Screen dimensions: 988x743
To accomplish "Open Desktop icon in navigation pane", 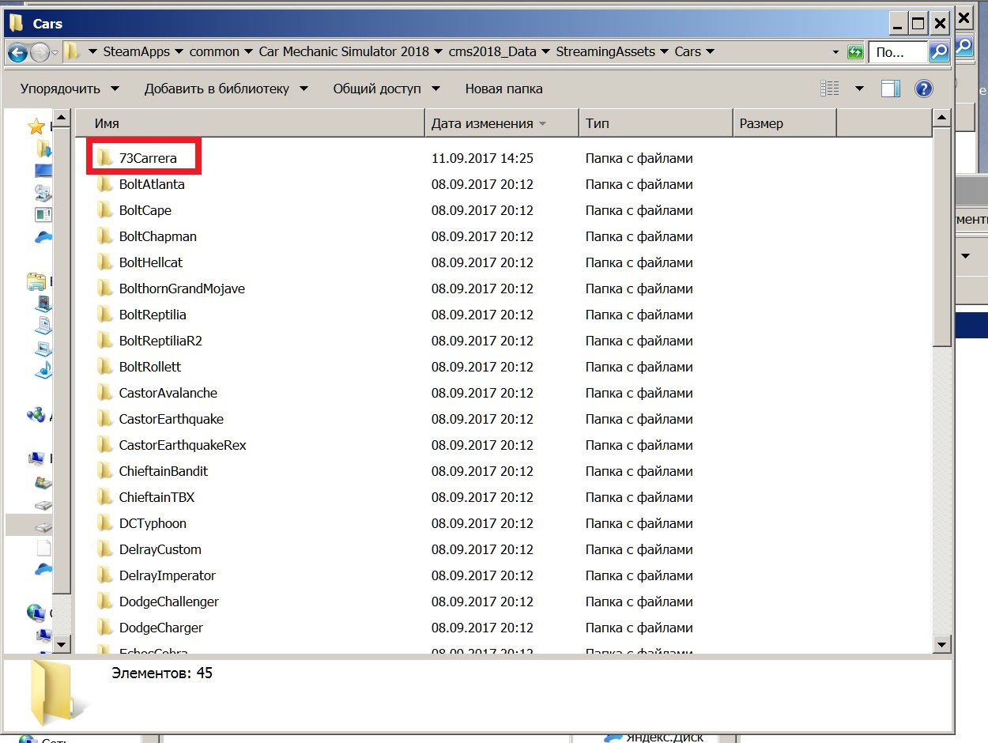I will click(43, 170).
